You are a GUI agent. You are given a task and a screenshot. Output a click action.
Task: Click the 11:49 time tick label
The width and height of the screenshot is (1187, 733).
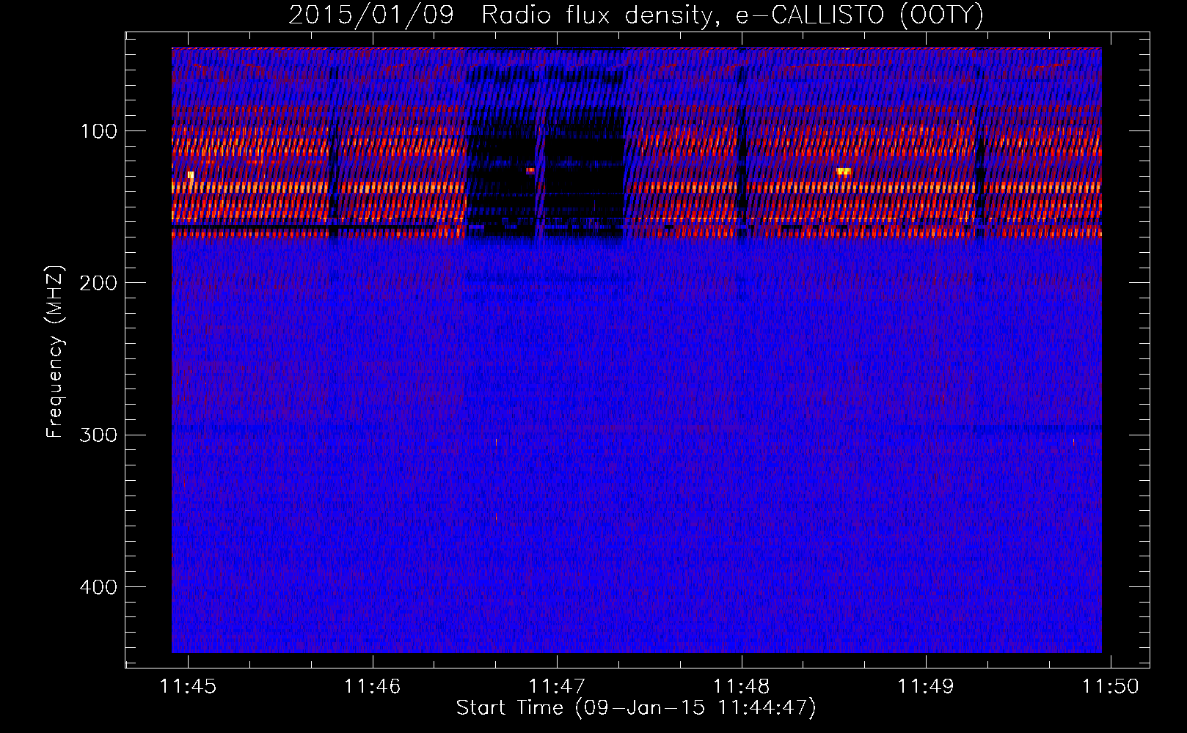pos(926,686)
